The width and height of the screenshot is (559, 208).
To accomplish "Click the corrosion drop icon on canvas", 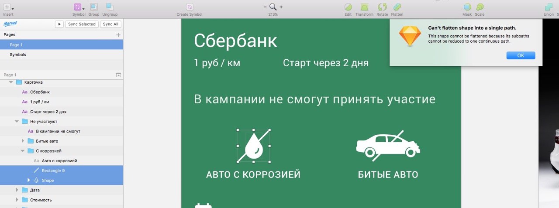I will click(253, 146).
